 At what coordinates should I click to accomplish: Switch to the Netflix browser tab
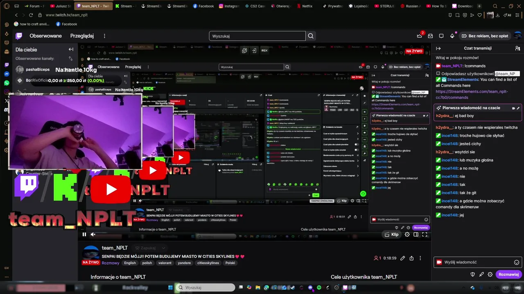coord(305,6)
